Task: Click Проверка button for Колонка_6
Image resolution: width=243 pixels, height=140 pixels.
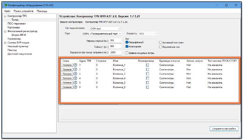Action: (x=67, y=87)
